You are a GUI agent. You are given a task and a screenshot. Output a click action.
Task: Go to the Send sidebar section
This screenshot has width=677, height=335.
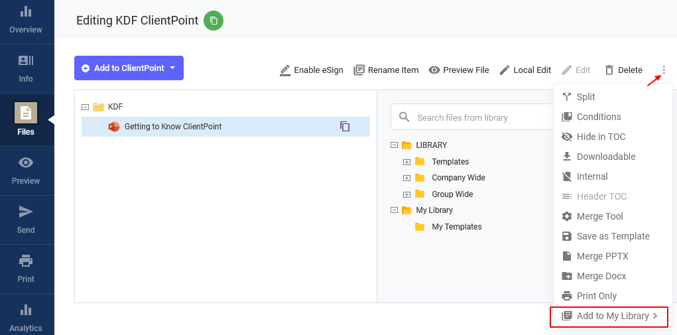[26, 220]
